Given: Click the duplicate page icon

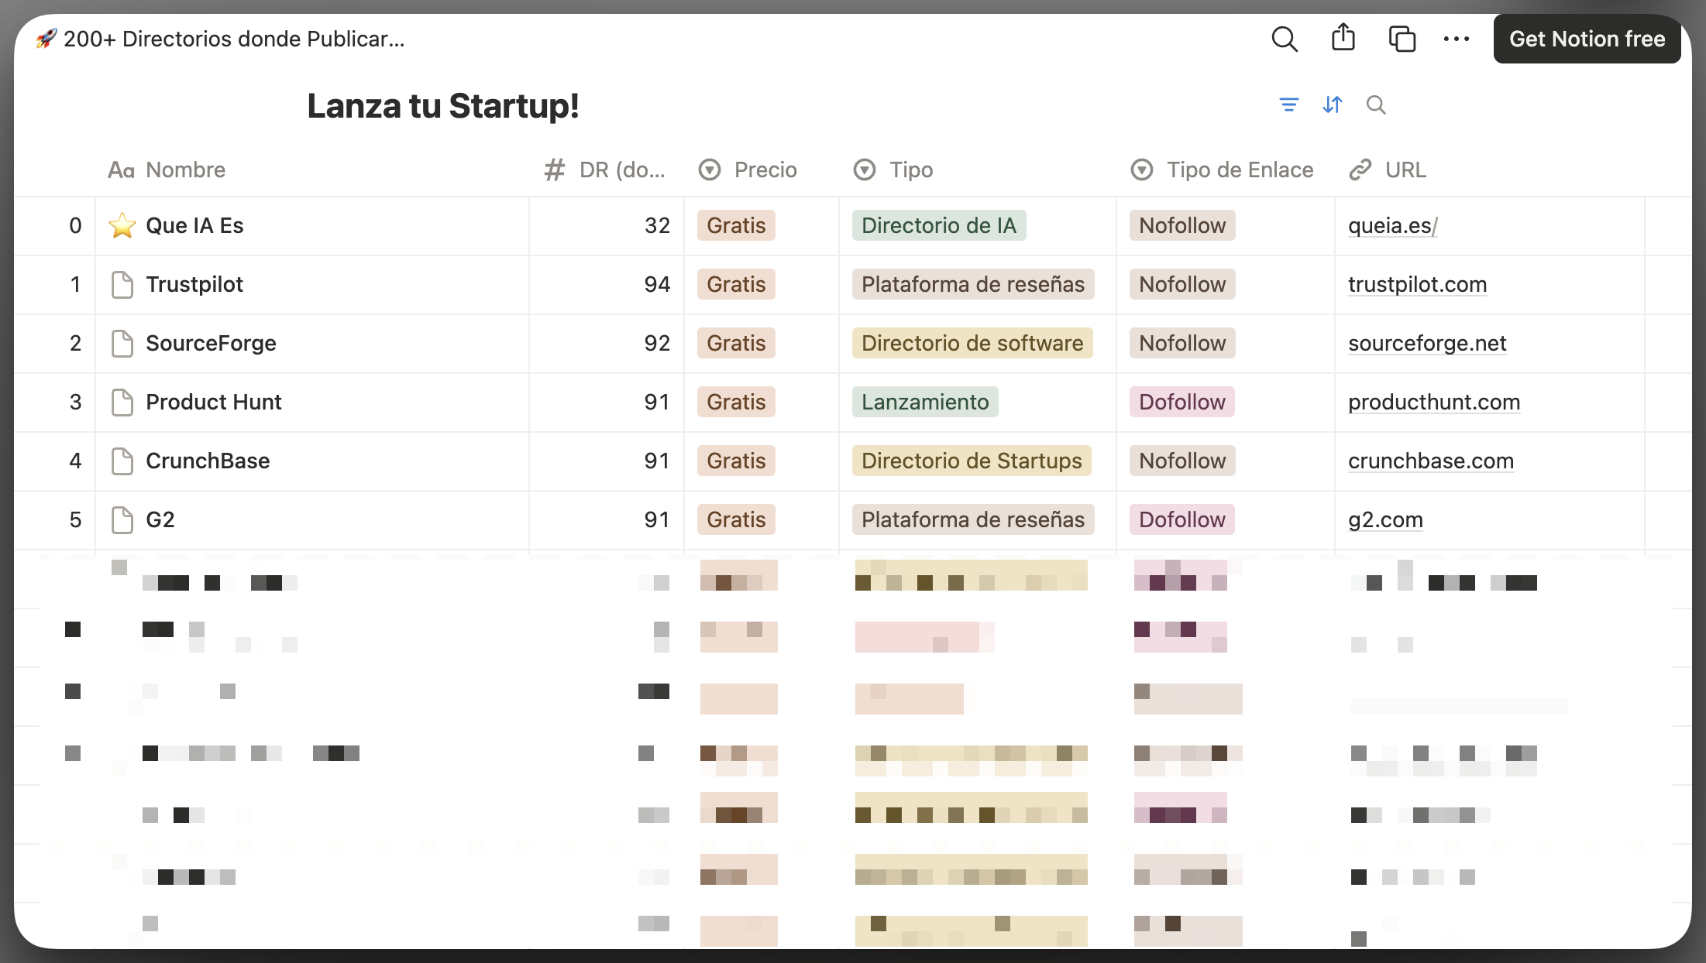Looking at the screenshot, I should [x=1402, y=39].
